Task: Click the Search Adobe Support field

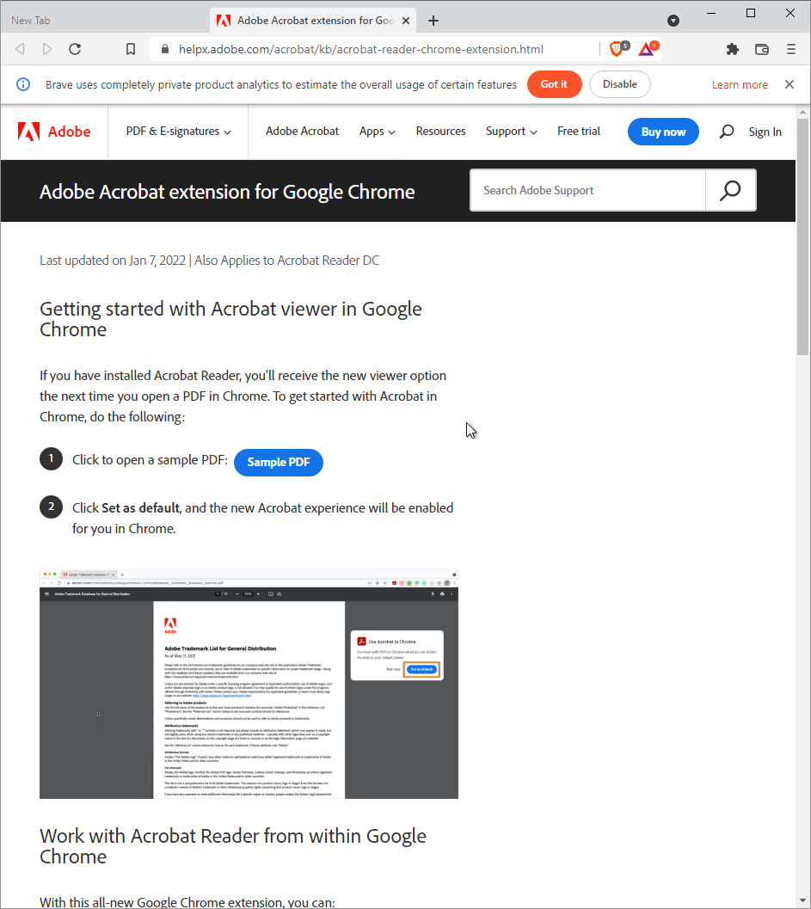Action: point(587,190)
